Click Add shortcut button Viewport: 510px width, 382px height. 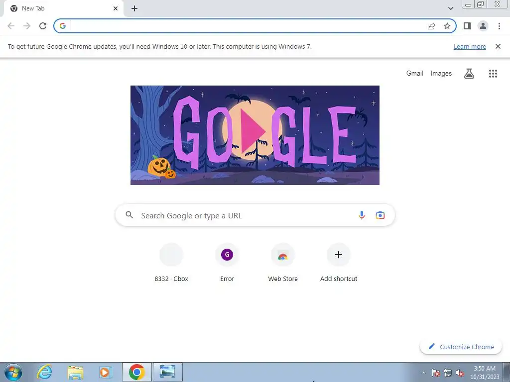coord(339,263)
